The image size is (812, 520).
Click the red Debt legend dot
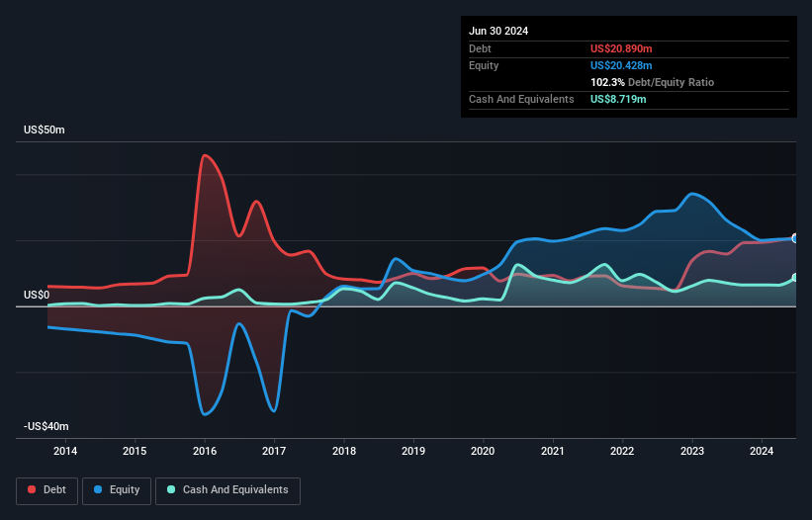pos(32,489)
